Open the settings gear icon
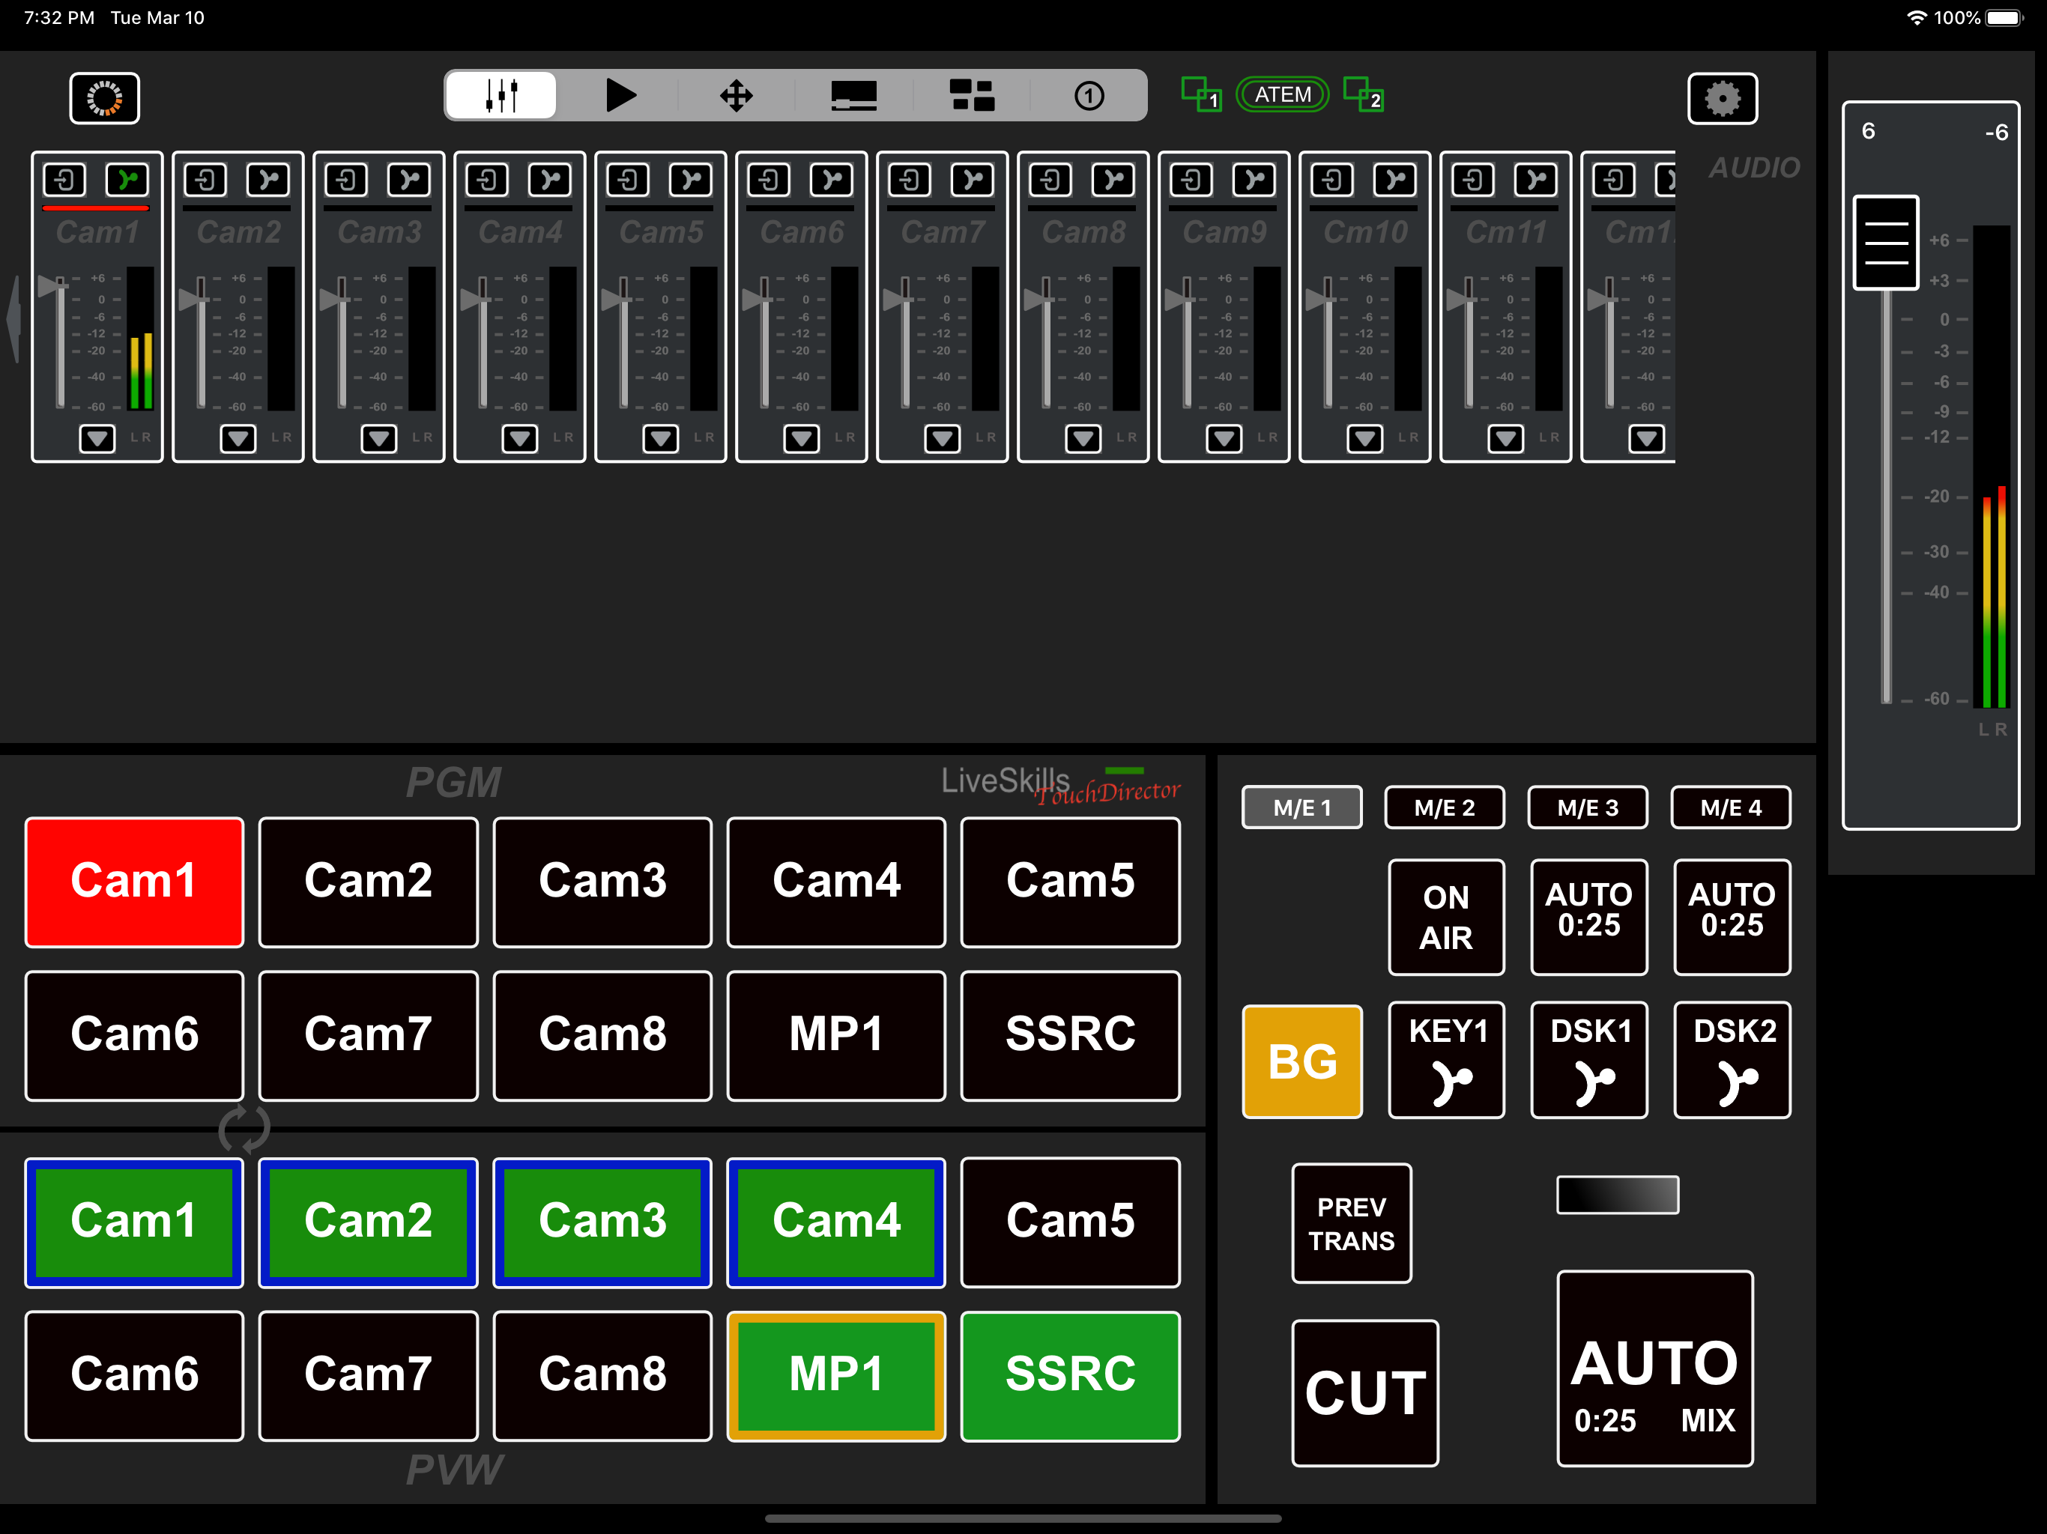This screenshot has width=2047, height=1534. pos(1722,98)
